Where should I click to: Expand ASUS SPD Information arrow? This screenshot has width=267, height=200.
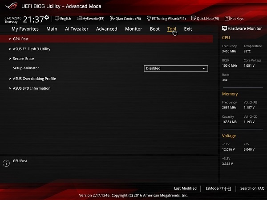tap(10, 88)
